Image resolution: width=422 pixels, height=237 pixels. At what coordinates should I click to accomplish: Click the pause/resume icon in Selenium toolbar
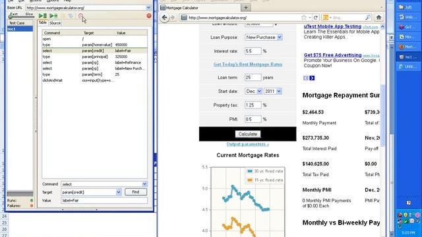63,16
